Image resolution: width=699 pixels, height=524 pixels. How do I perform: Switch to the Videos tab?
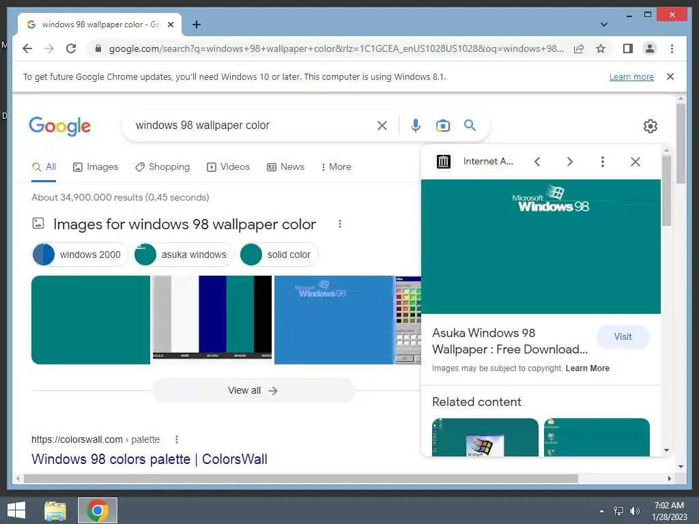pos(228,167)
